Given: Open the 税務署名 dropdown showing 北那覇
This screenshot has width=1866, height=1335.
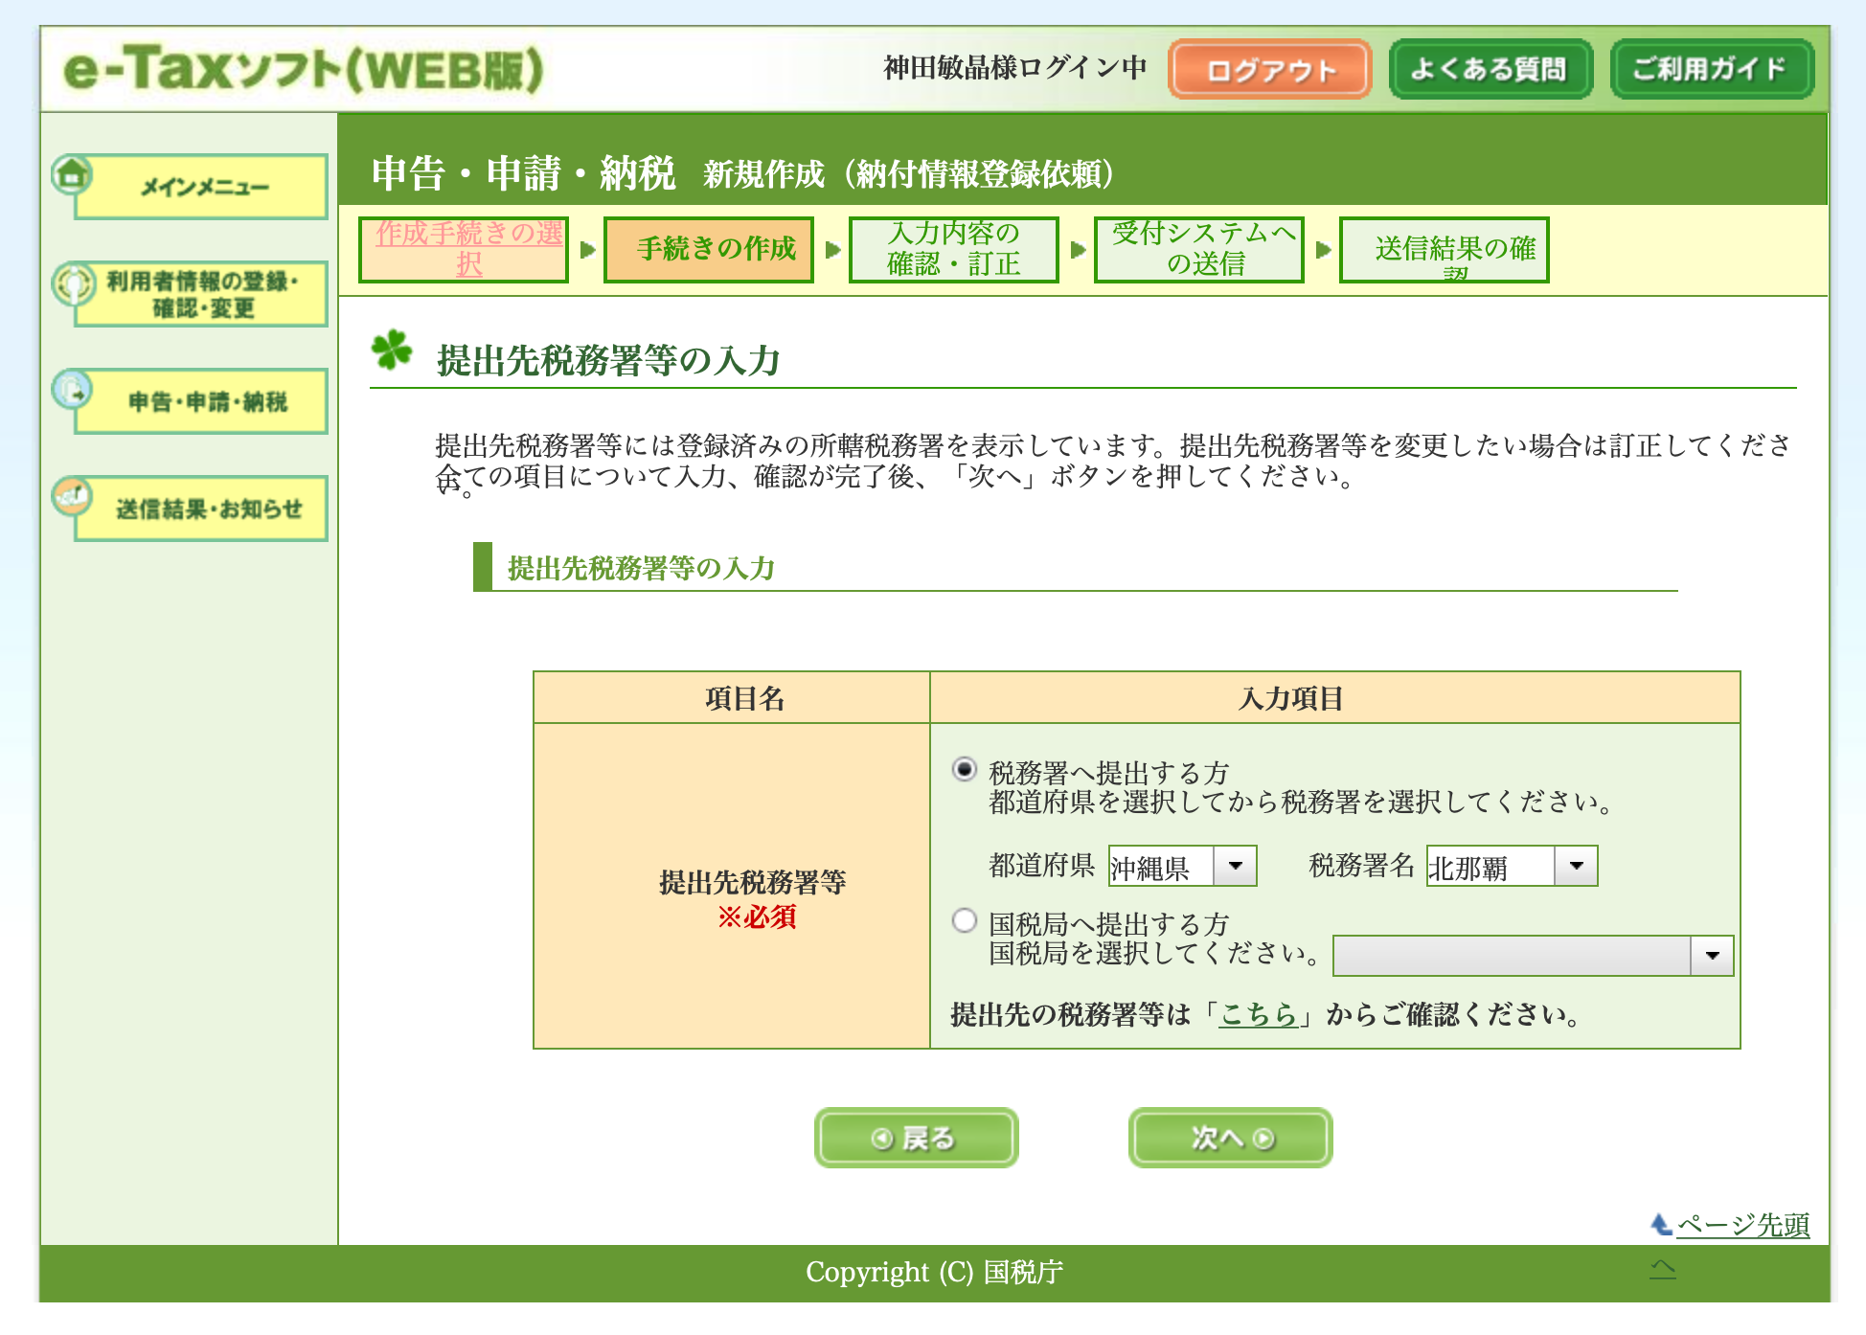Looking at the screenshot, I should (x=1511, y=867).
